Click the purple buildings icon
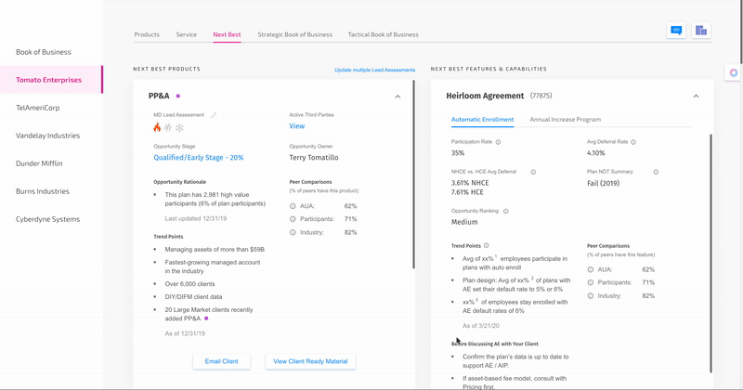Image resolution: width=743 pixels, height=390 pixels. [701, 31]
